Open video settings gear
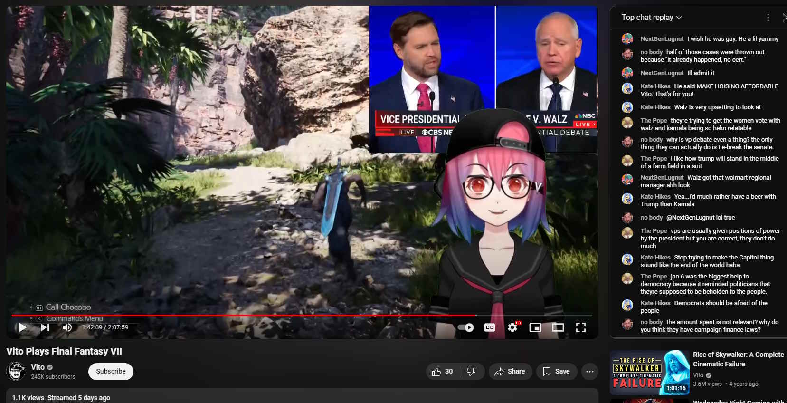787x403 pixels. point(513,327)
